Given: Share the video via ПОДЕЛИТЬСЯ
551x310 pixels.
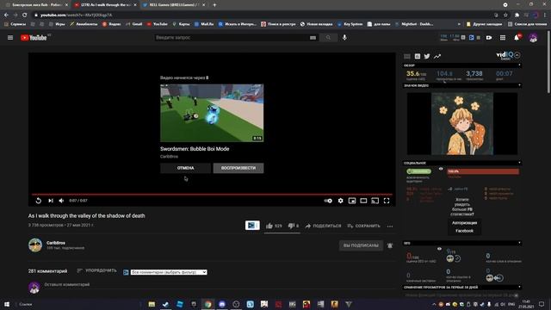Looking at the screenshot, I should point(323,226).
